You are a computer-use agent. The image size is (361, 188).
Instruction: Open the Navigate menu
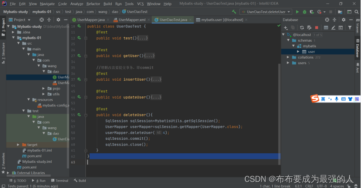pyautogui.click(x=47, y=3)
